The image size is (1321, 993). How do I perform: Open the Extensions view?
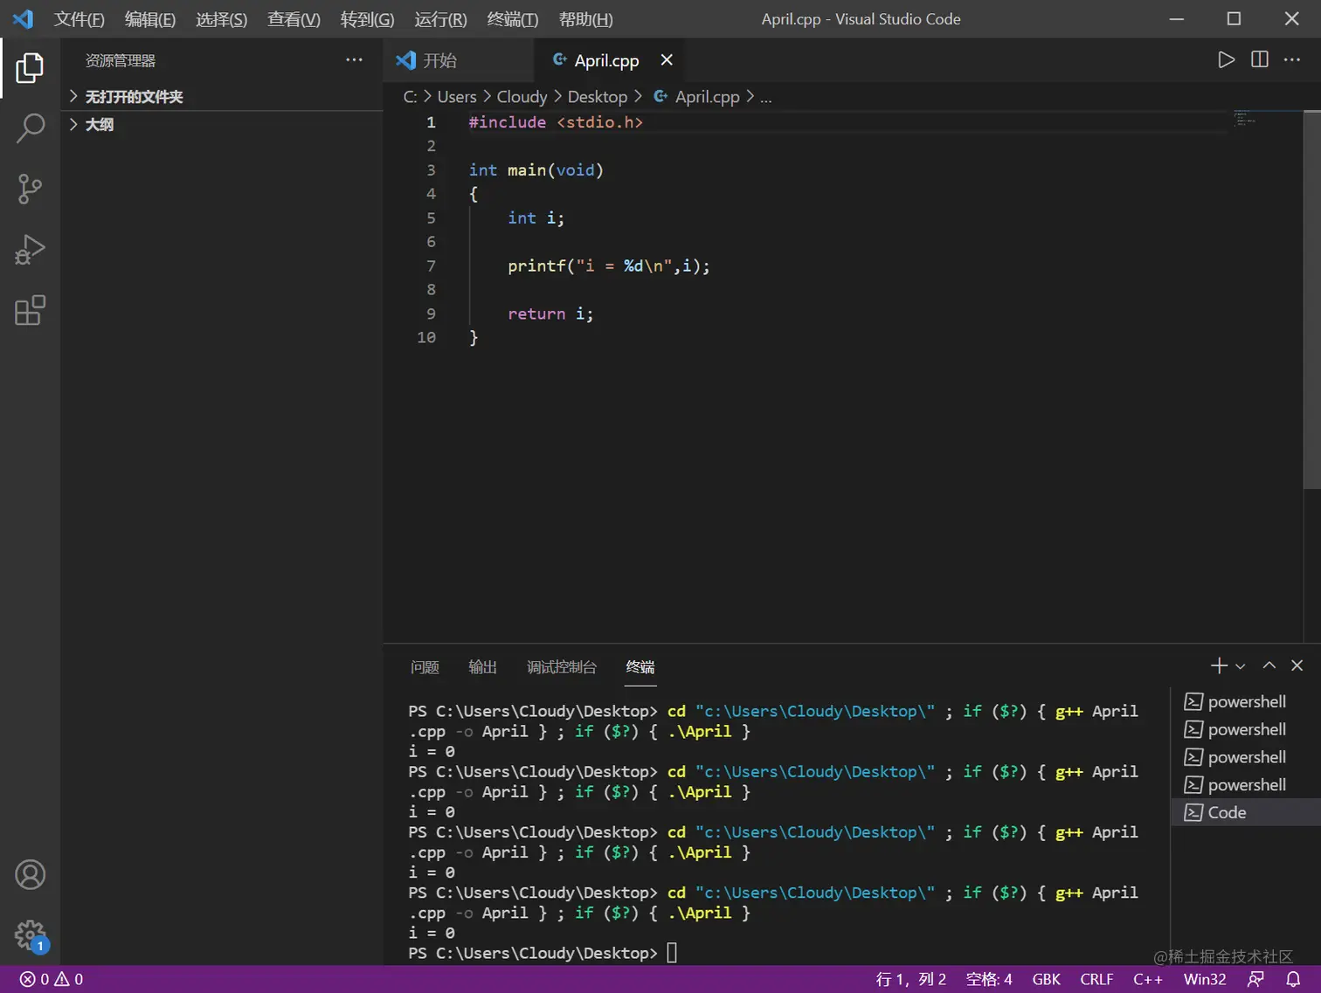coord(30,311)
